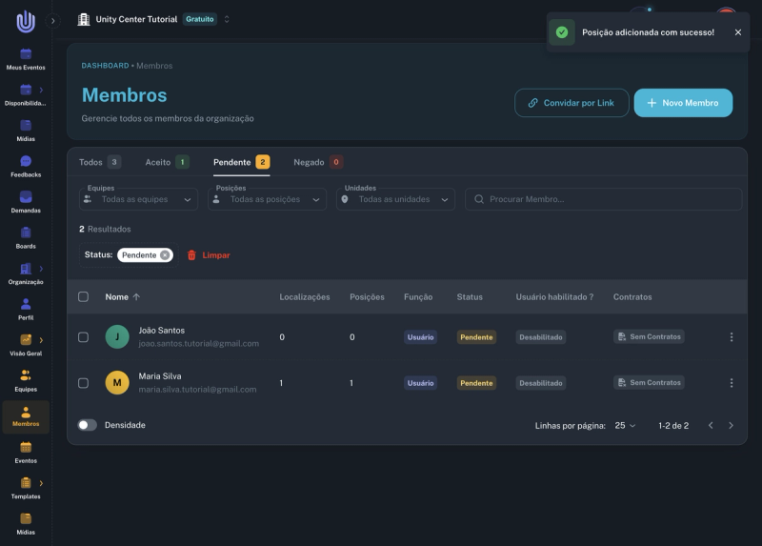The width and height of the screenshot is (762, 546).
Task: Click the organization building icon in header
Action: tap(84, 19)
